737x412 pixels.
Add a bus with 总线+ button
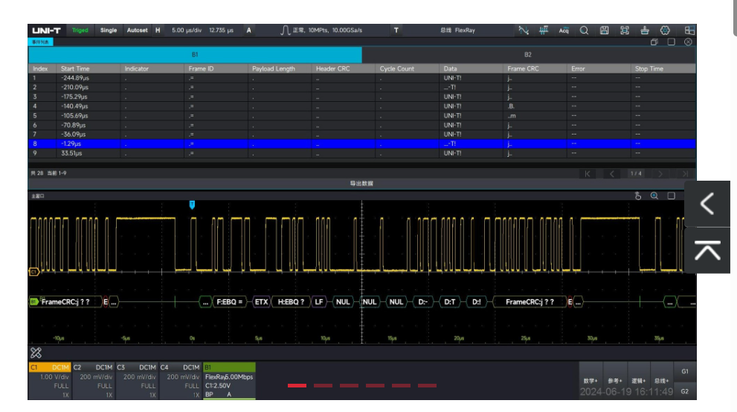click(662, 381)
